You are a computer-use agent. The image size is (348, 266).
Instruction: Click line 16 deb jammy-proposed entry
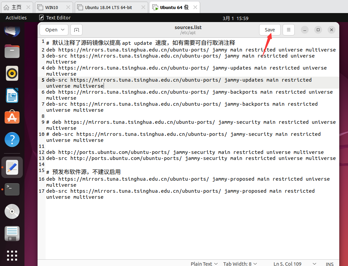[x=188, y=182]
